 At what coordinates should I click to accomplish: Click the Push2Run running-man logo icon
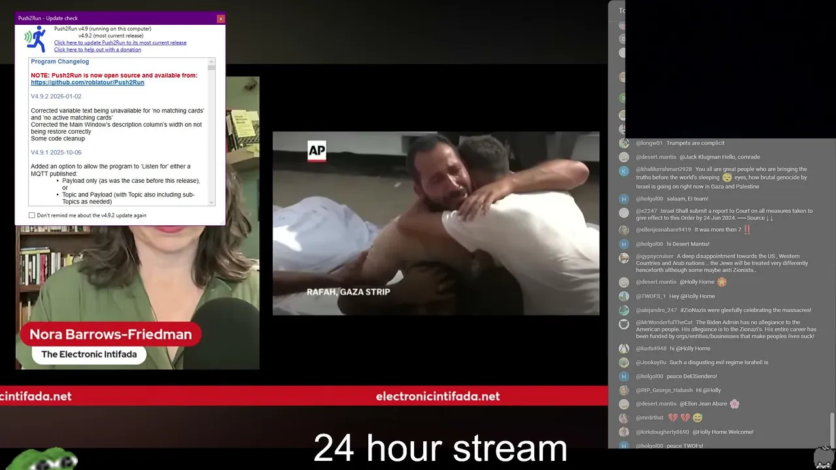pyautogui.click(x=36, y=39)
